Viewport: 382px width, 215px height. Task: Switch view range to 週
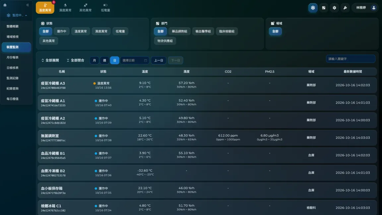(x=104, y=60)
